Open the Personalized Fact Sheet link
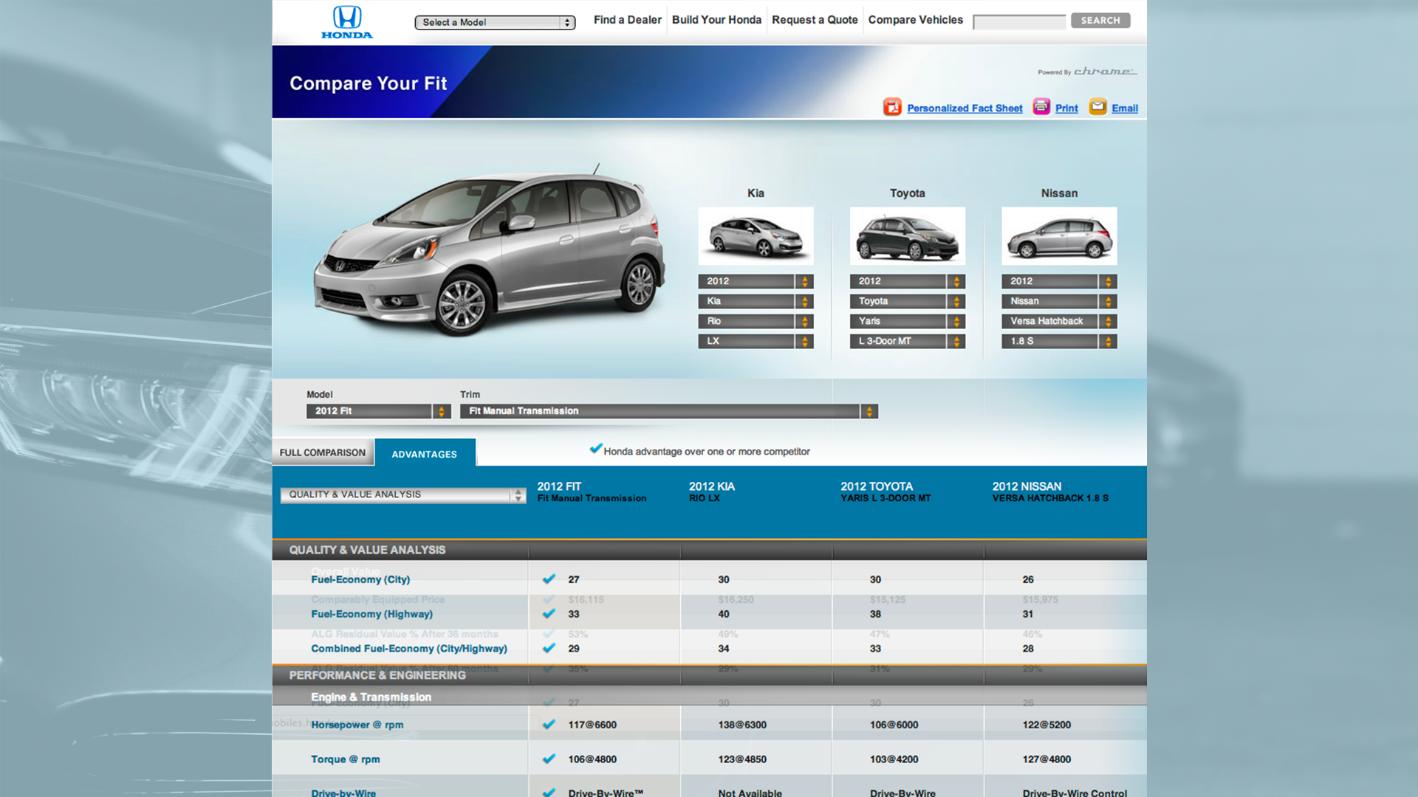1418x797 pixels. 965,108
